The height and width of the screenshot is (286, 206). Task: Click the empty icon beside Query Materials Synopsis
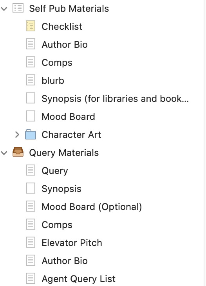(x=31, y=188)
